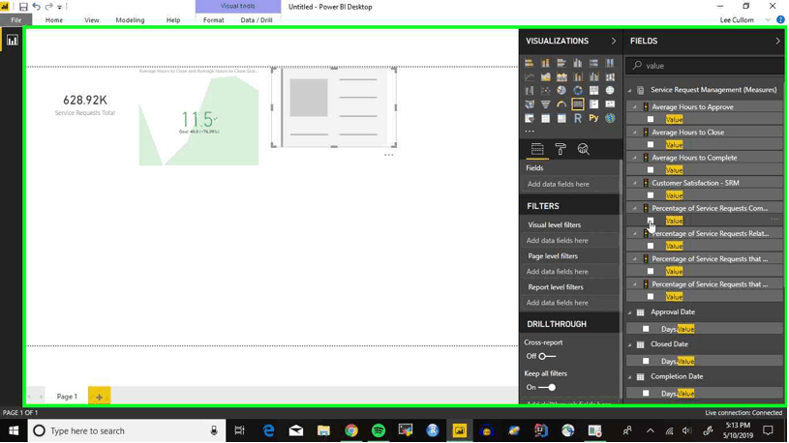Check DaysValue under Closed Date
Screen dimensions: 789x443
click(x=646, y=361)
